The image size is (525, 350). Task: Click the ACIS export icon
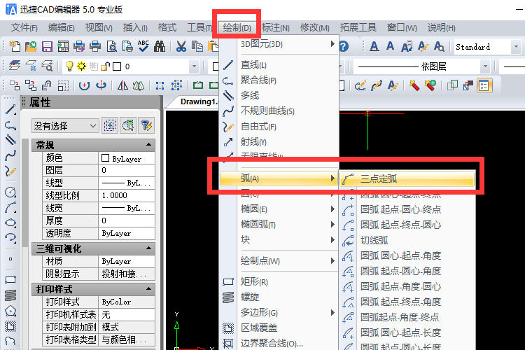pyautogui.click(x=63, y=46)
